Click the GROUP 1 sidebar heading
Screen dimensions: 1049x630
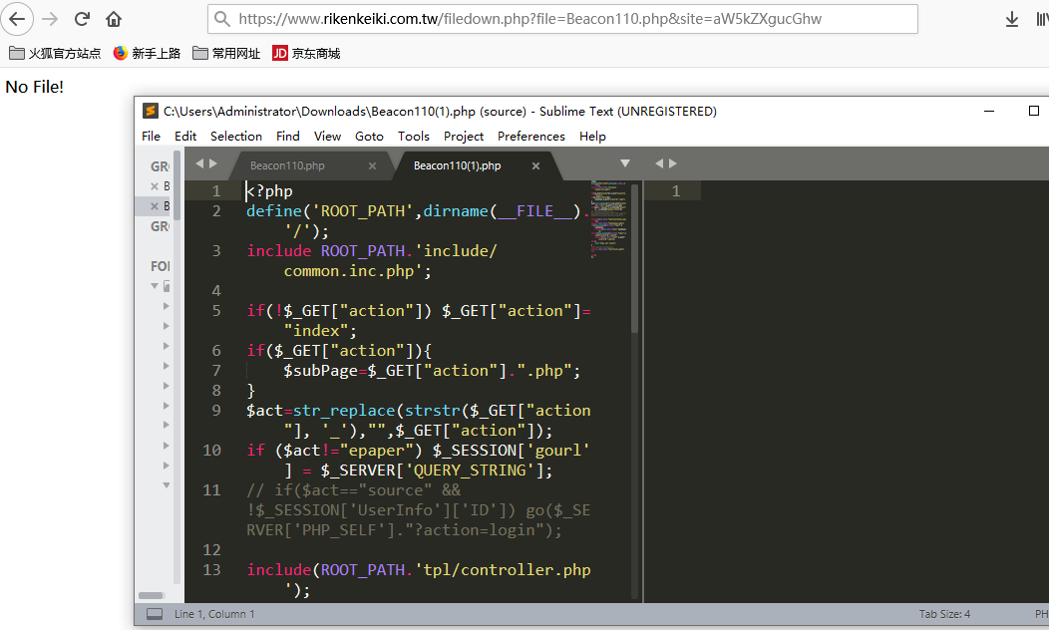point(160,166)
